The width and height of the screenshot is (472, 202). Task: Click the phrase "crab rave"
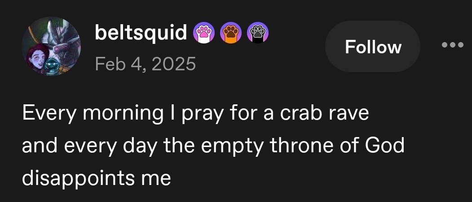pyautogui.click(x=324, y=114)
